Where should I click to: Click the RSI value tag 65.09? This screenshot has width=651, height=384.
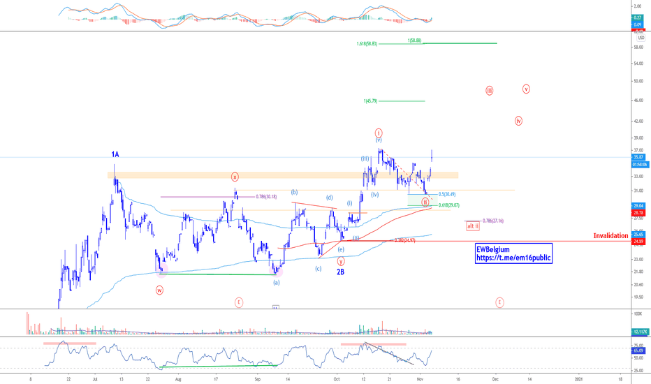638,350
